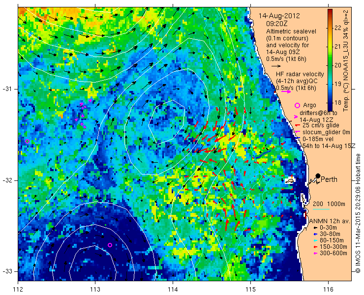Click the magenta slocum_glider legend arrow

[x=297, y=132]
